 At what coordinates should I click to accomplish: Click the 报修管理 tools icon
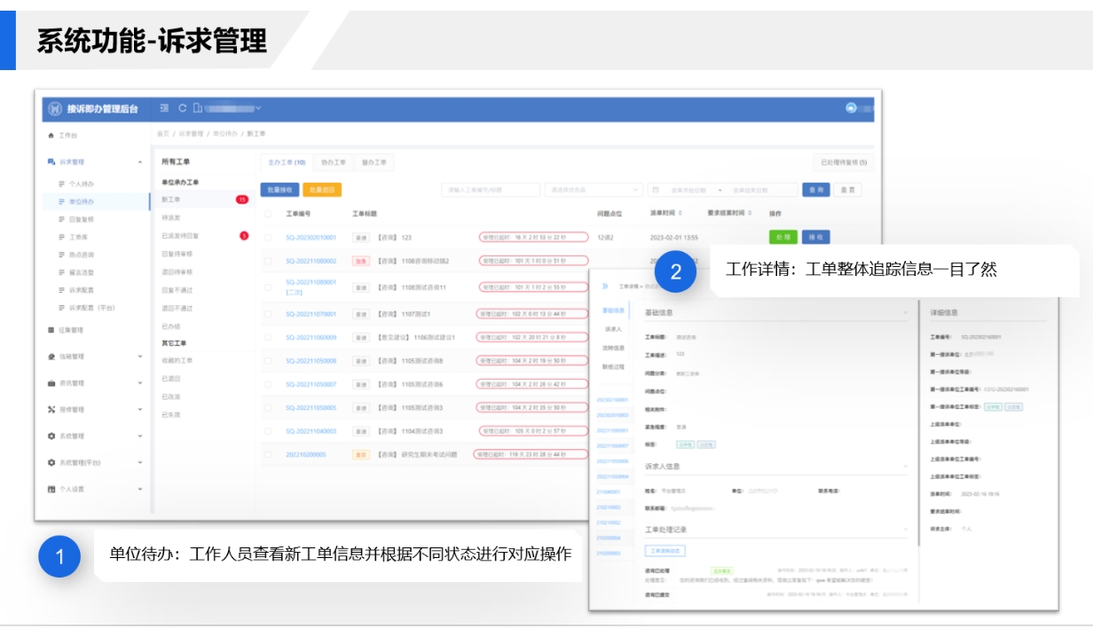click(51, 410)
